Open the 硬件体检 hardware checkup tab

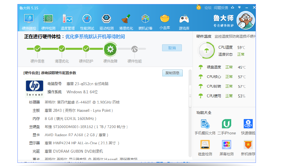(29, 22)
